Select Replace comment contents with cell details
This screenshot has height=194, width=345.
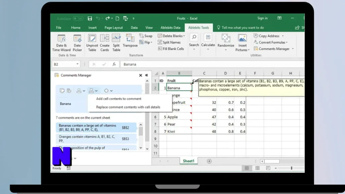coord(128,107)
